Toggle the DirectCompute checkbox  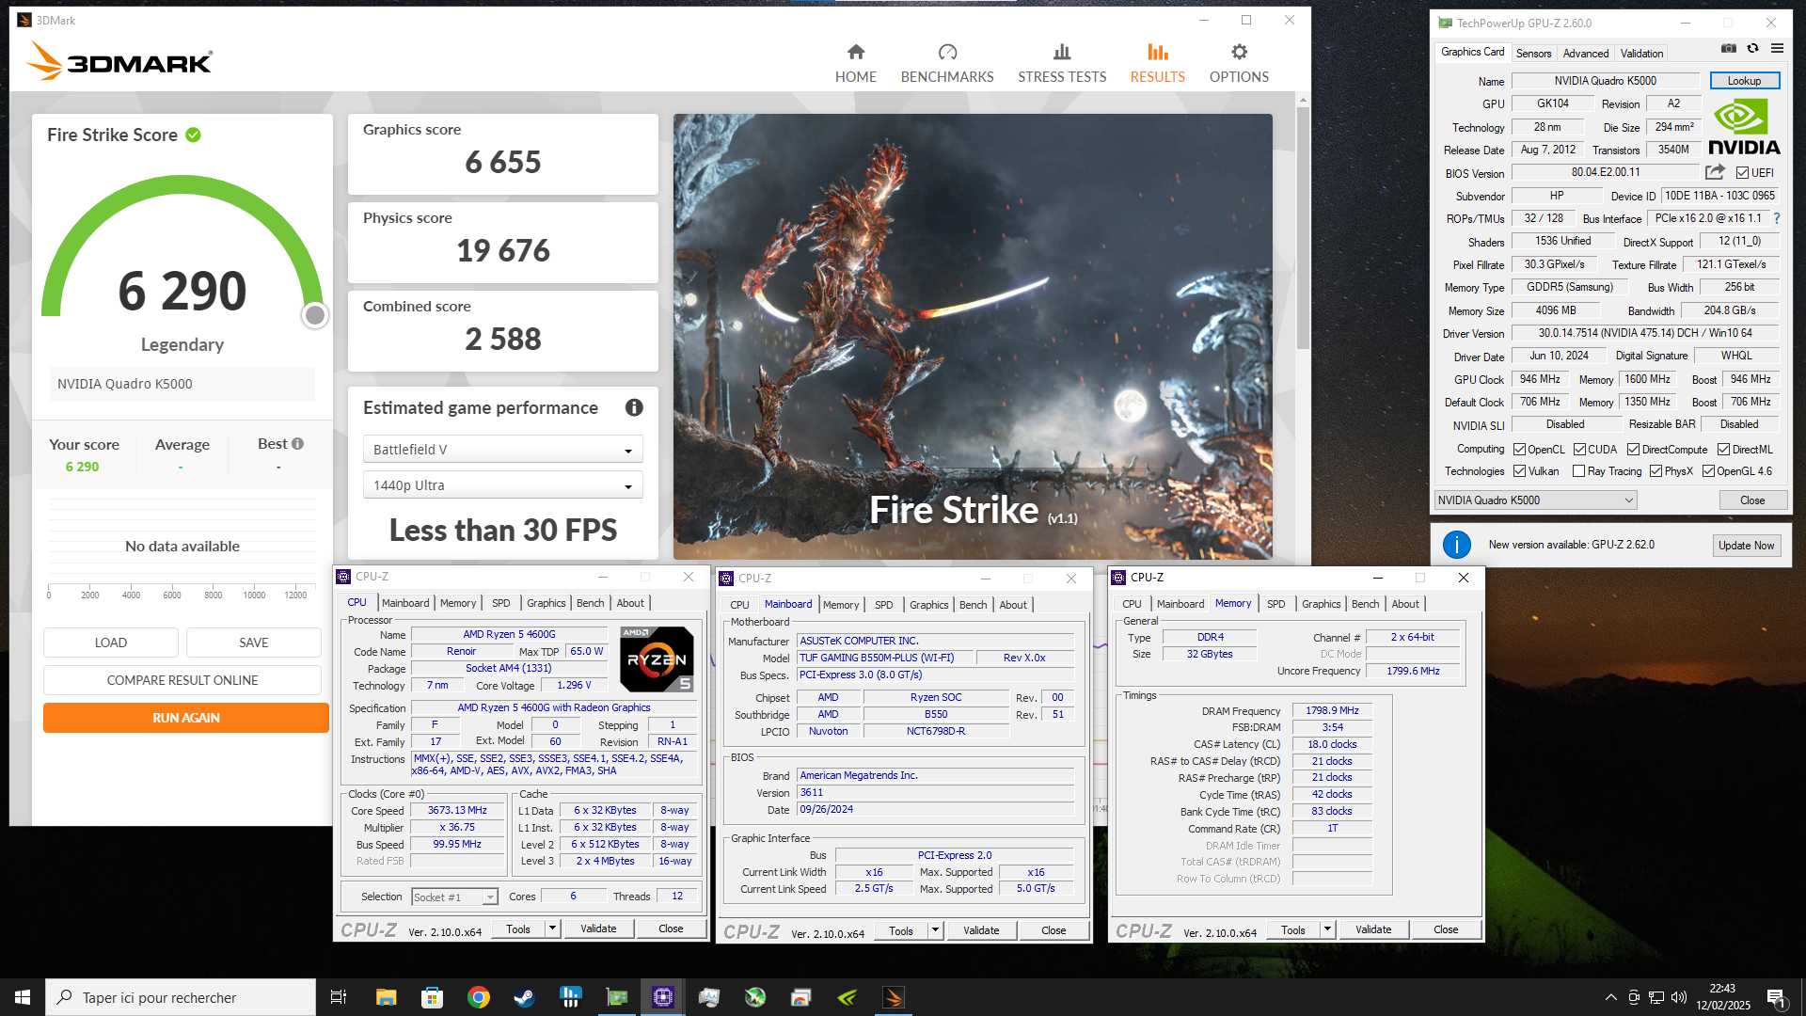[1633, 450]
